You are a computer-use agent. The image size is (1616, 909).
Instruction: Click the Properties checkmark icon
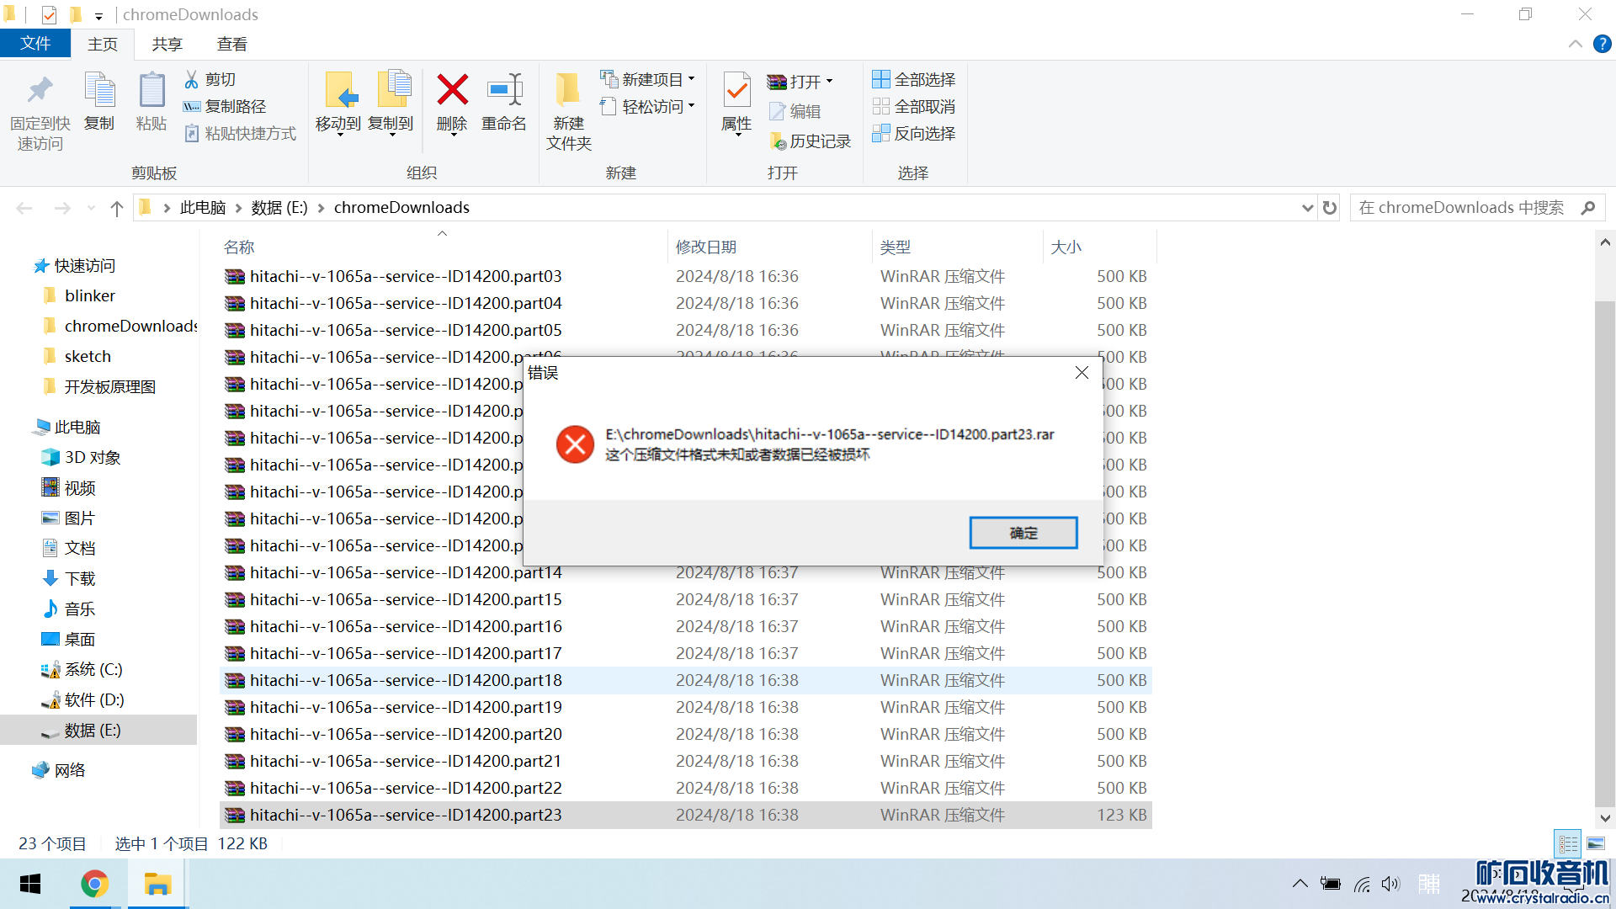point(736,91)
